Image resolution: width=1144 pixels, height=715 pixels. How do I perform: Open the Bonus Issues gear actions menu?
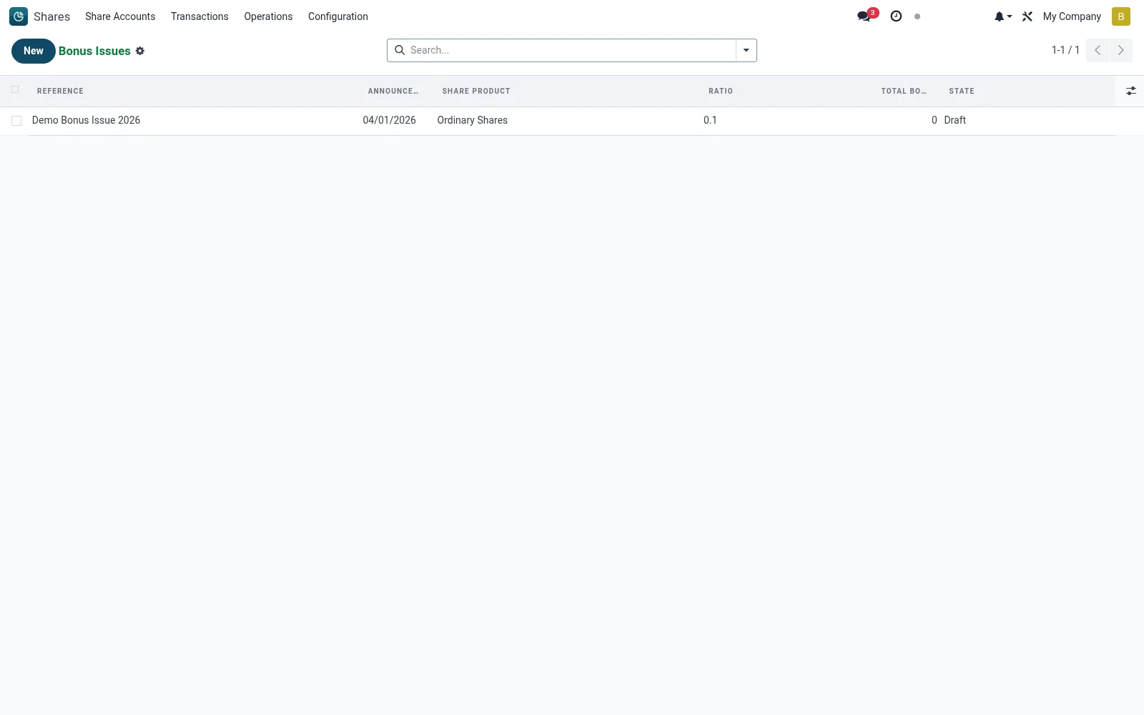pos(140,51)
